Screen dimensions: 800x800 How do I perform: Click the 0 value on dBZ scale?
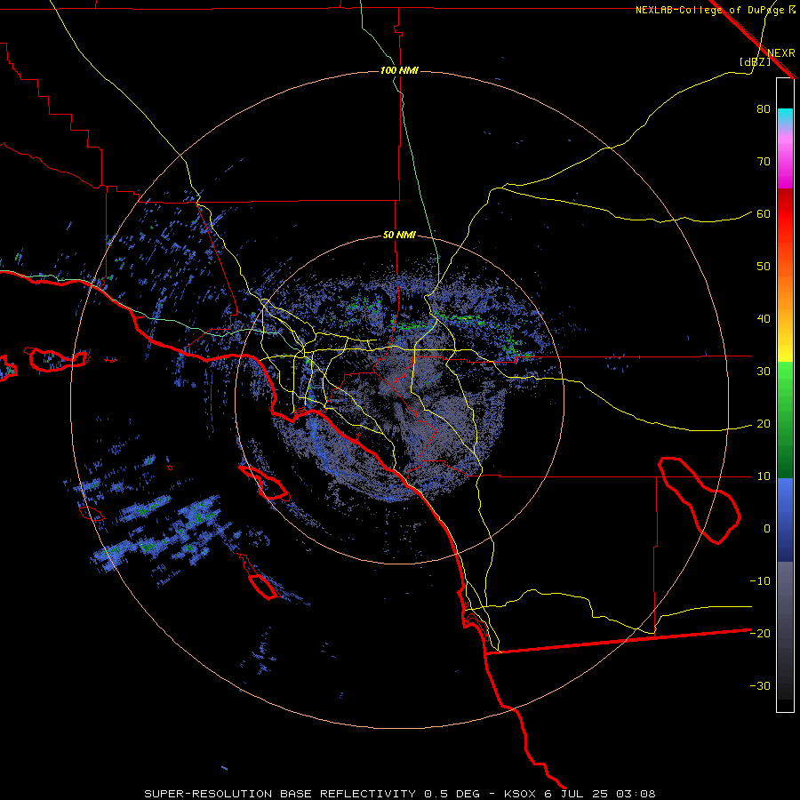click(767, 529)
